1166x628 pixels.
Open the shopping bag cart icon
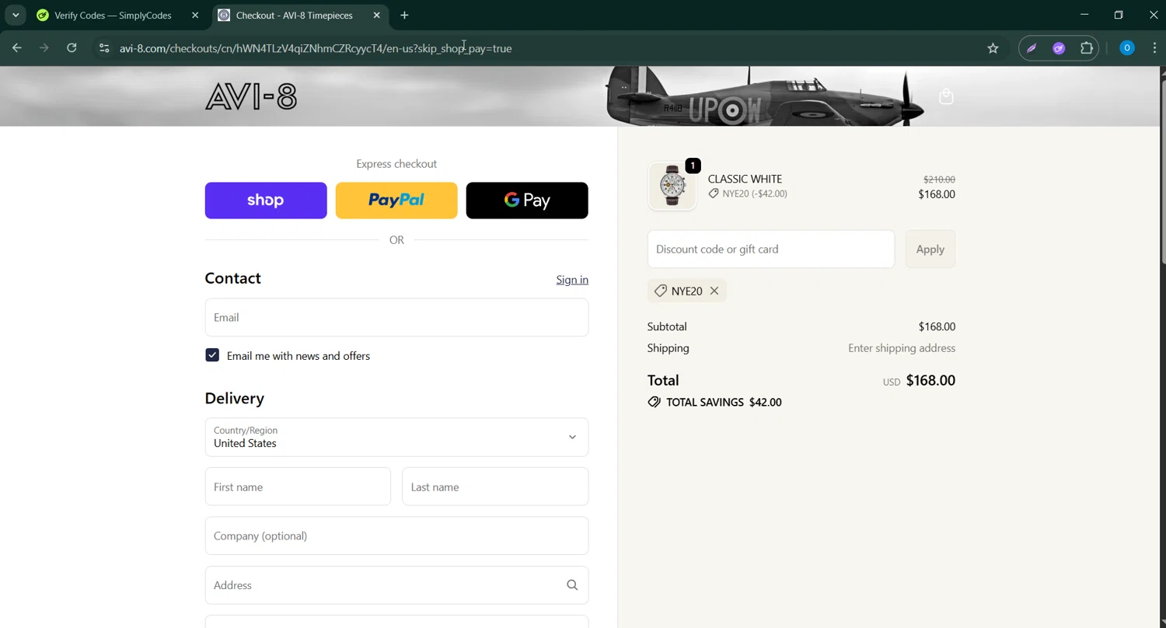pos(946,96)
